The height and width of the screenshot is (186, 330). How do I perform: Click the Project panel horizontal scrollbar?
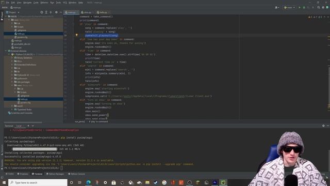click(23, 122)
